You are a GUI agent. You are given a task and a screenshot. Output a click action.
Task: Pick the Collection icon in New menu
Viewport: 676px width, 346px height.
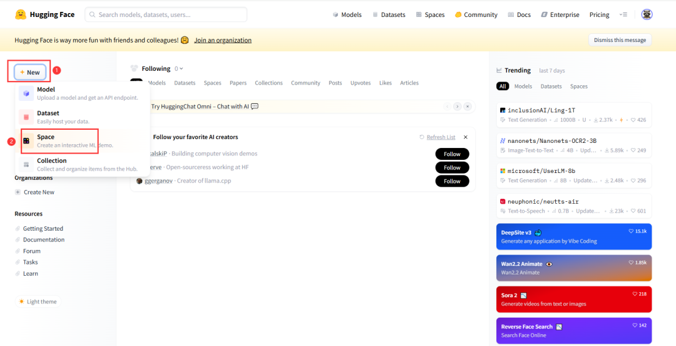tap(26, 164)
